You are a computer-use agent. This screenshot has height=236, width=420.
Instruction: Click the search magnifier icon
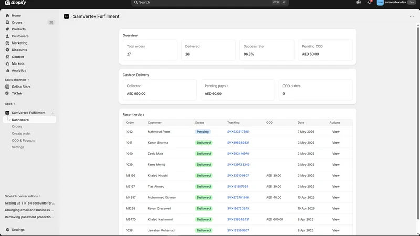(136, 2)
